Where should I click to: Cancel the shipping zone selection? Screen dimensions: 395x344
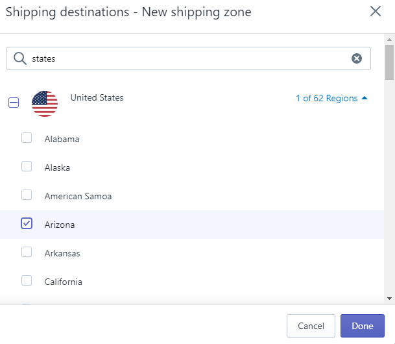tap(311, 326)
